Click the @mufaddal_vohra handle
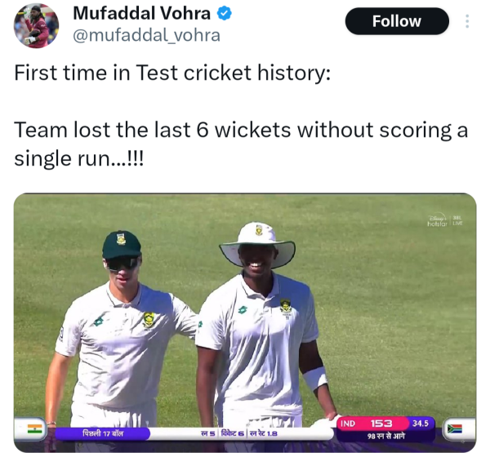490x466 pixels. pos(146,35)
